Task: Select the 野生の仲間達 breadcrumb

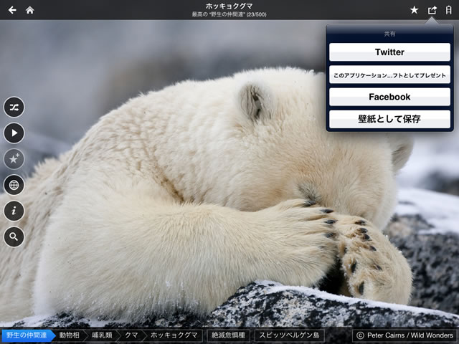Action: click(x=28, y=335)
